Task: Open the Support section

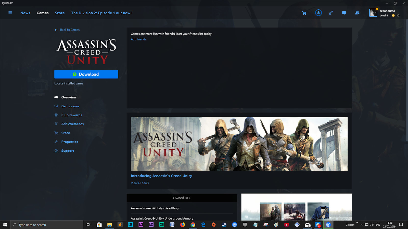Action: 68,151
